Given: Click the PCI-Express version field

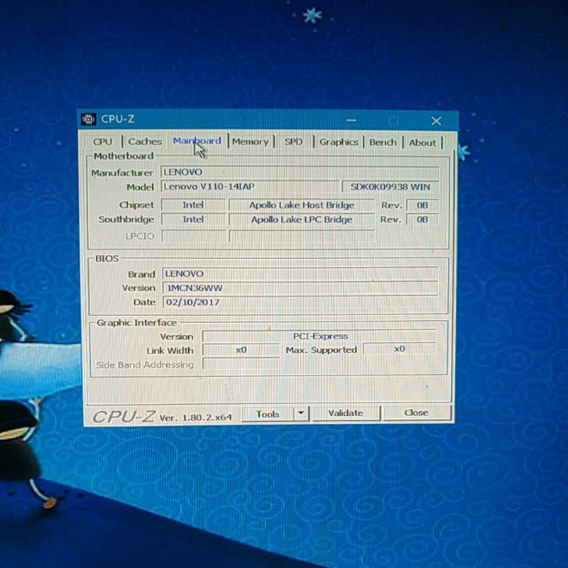Looking at the screenshot, I should (319, 336).
